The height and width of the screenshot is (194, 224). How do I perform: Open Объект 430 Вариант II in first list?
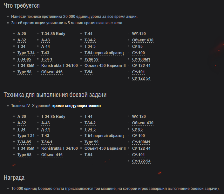click(105, 66)
